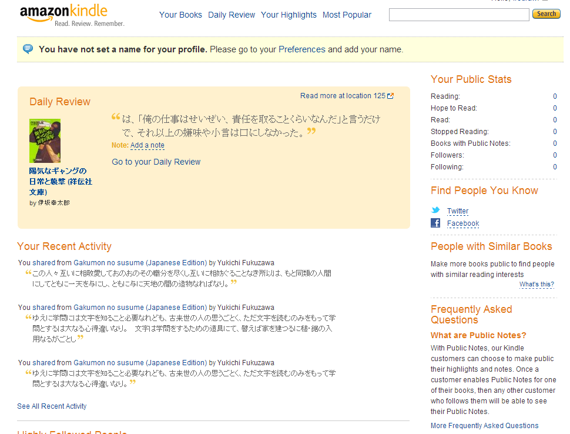Open More Frequently Asked Questions
570x434 pixels.
click(x=485, y=426)
